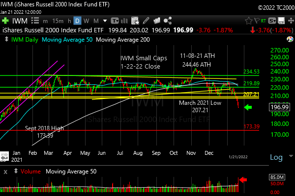Screen dimensions: 295x196
Task: Click the volume Moving Average 50 label
Action: tap(71, 171)
